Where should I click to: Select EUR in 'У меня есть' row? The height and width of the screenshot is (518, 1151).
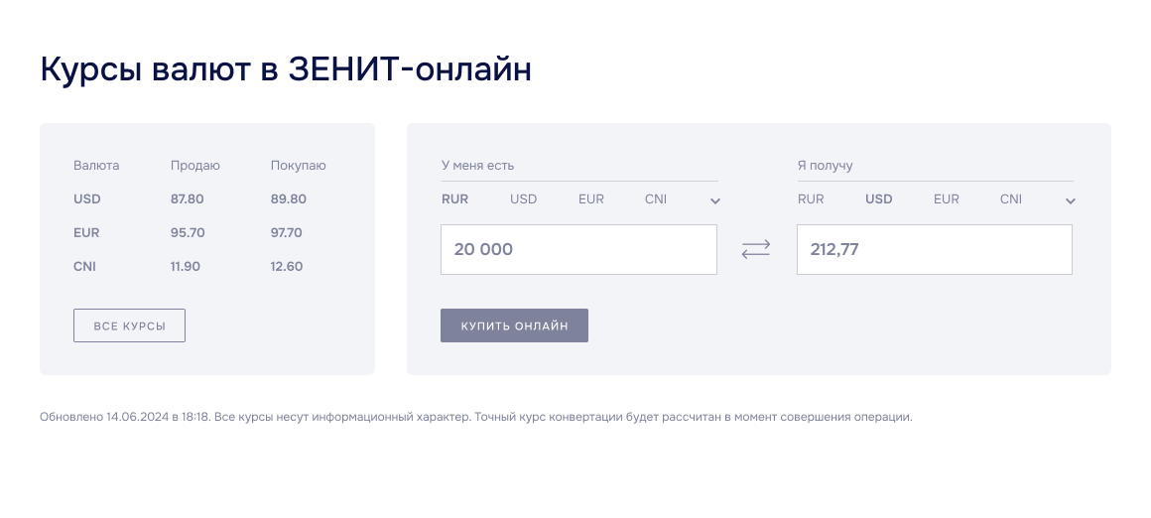click(x=591, y=199)
